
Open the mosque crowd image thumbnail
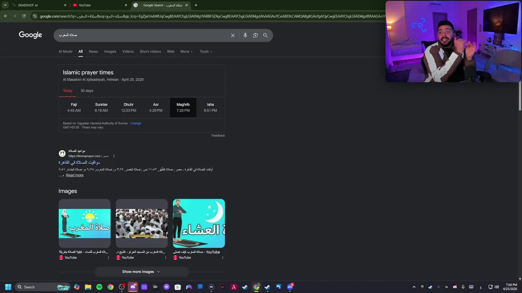pyautogui.click(x=142, y=223)
